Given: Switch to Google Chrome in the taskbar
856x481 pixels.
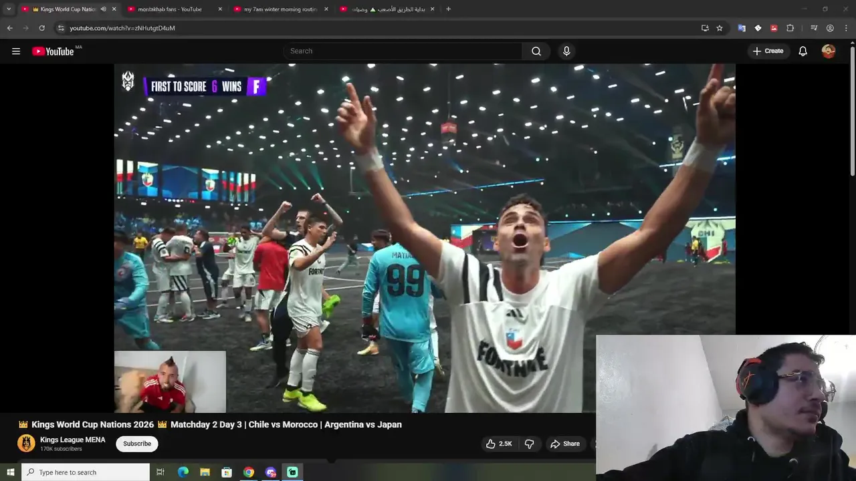Looking at the screenshot, I should (x=249, y=472).
